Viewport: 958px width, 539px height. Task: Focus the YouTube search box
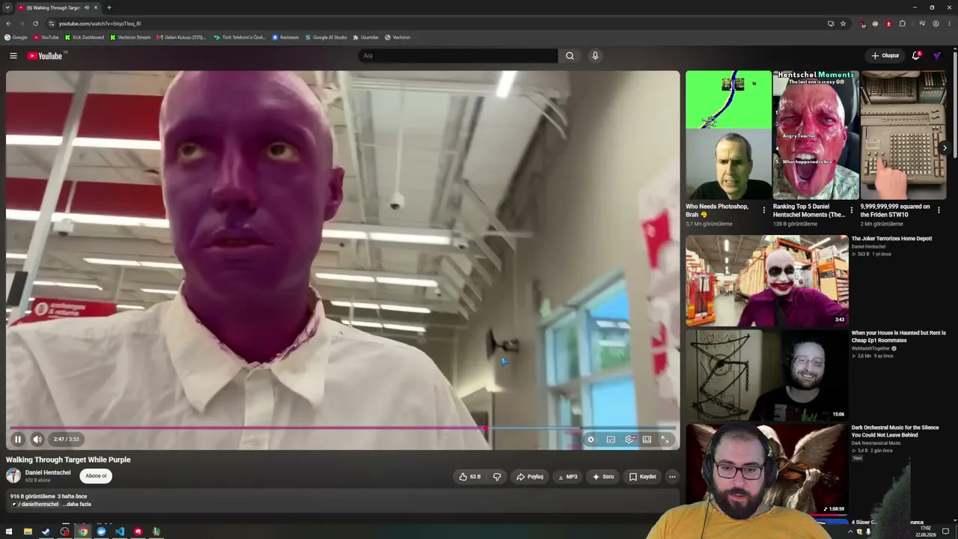point(458,55)
